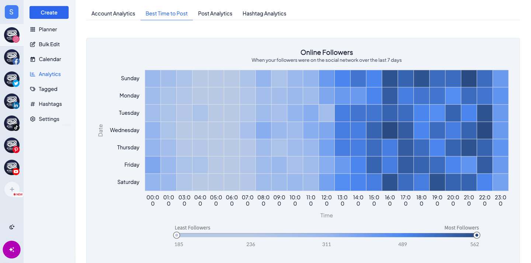This screenshot has width=531, height=263.
Task: Toggle dark mode with the moon icon
Action: 11,227
